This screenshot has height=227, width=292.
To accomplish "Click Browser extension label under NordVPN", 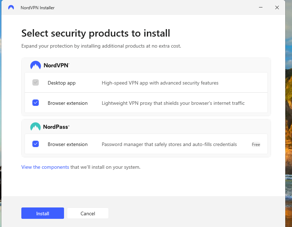I will click(68, 103).
